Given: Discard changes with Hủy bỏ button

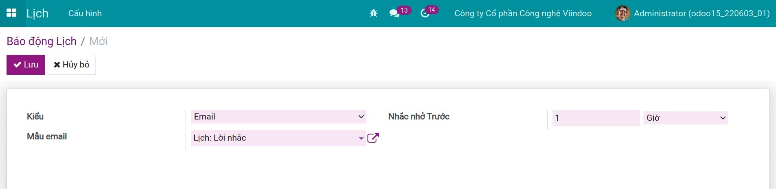Looking at the screenshot, I should (x=71, y=65).
